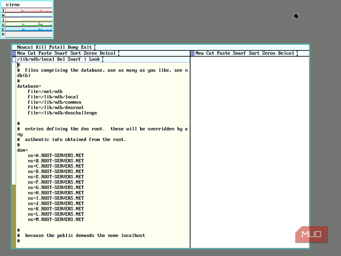This screenshot has height=256, width=341.
Task: Click the entry ns=F.ROOT-SERVERS.NET
Action: [x=56, y=182]
